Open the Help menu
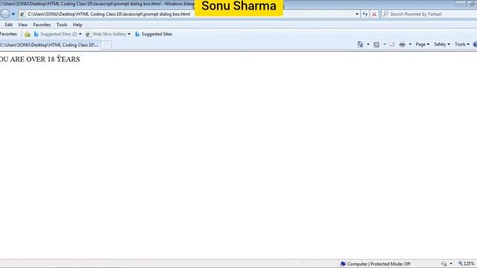Screen dimensions: 477x268 (x=78, y=25)
